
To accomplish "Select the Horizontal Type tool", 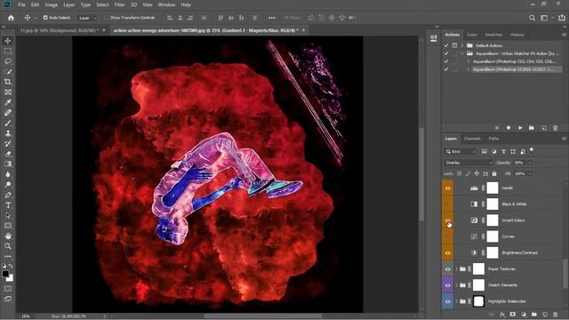I will point(8,205).
